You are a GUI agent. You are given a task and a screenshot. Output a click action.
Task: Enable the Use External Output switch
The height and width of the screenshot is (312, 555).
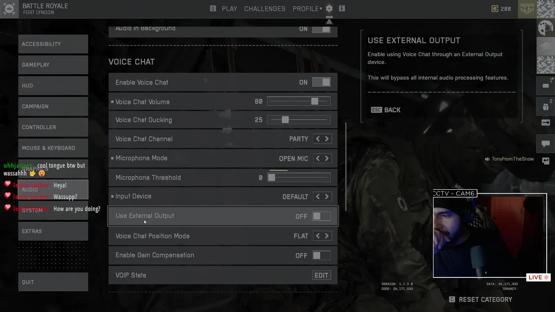[321, 216]
